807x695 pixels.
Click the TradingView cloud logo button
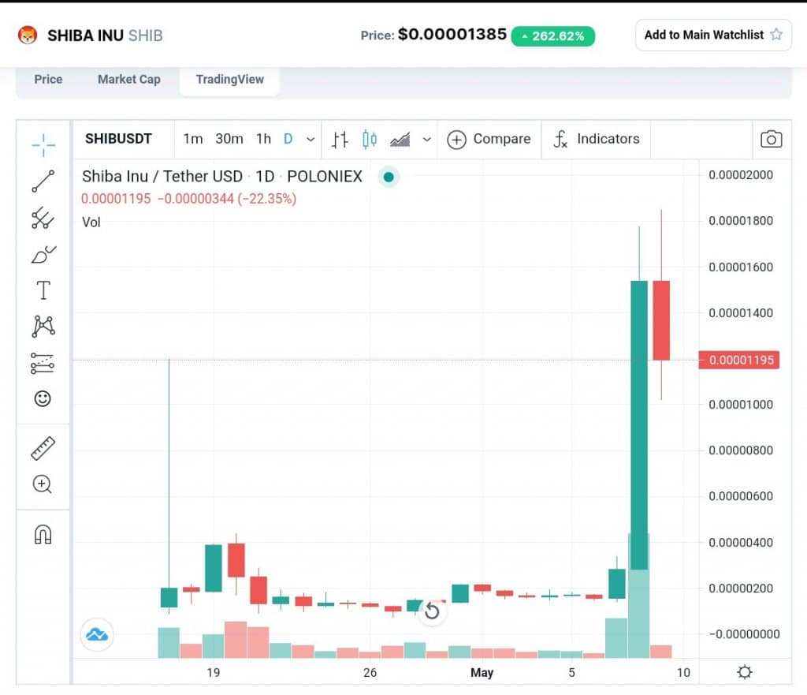click(x=97, y=634)
